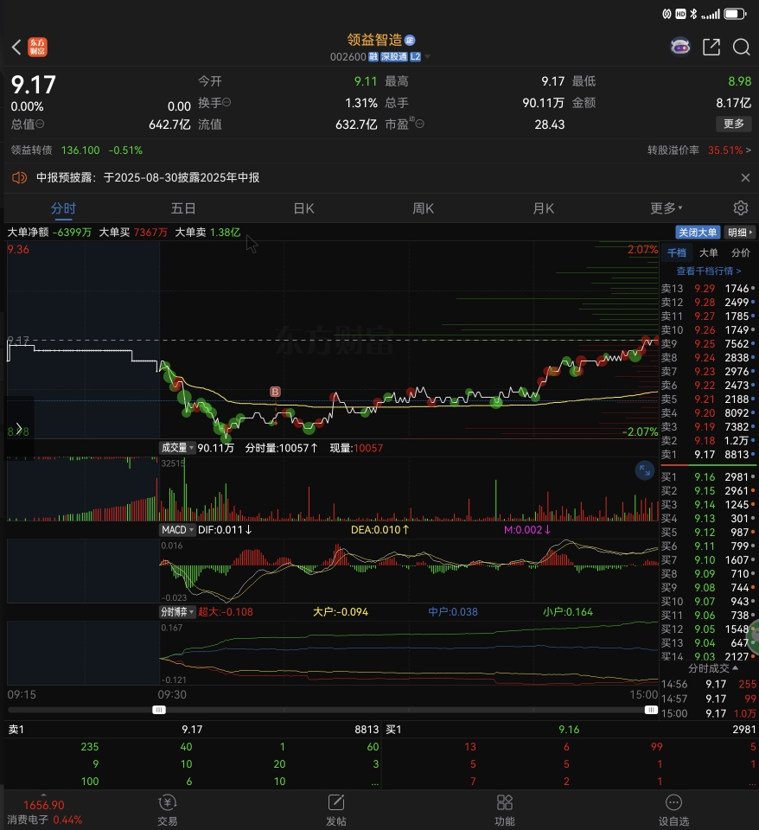
Task: Tap the 深股通 badge
Action: 394,57
